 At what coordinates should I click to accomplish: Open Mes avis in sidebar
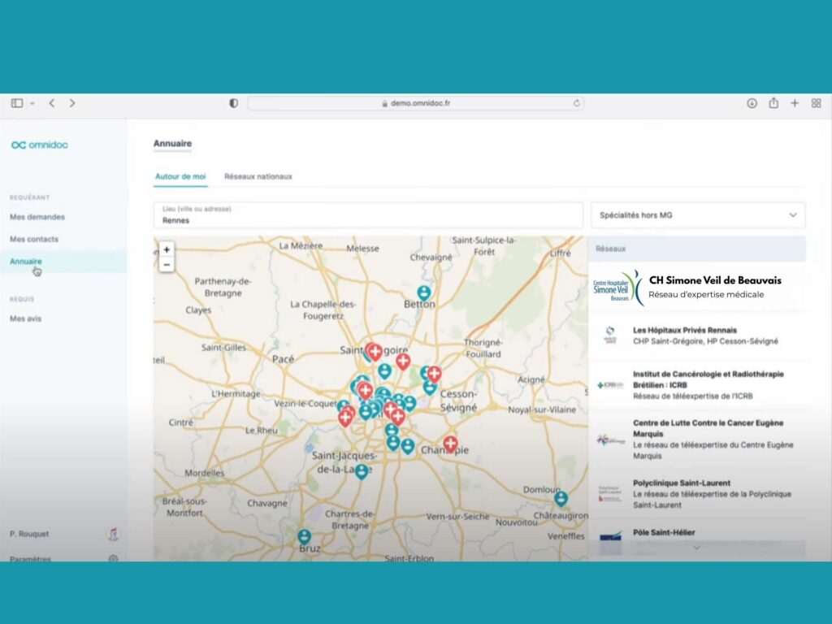tap(25, 318)
